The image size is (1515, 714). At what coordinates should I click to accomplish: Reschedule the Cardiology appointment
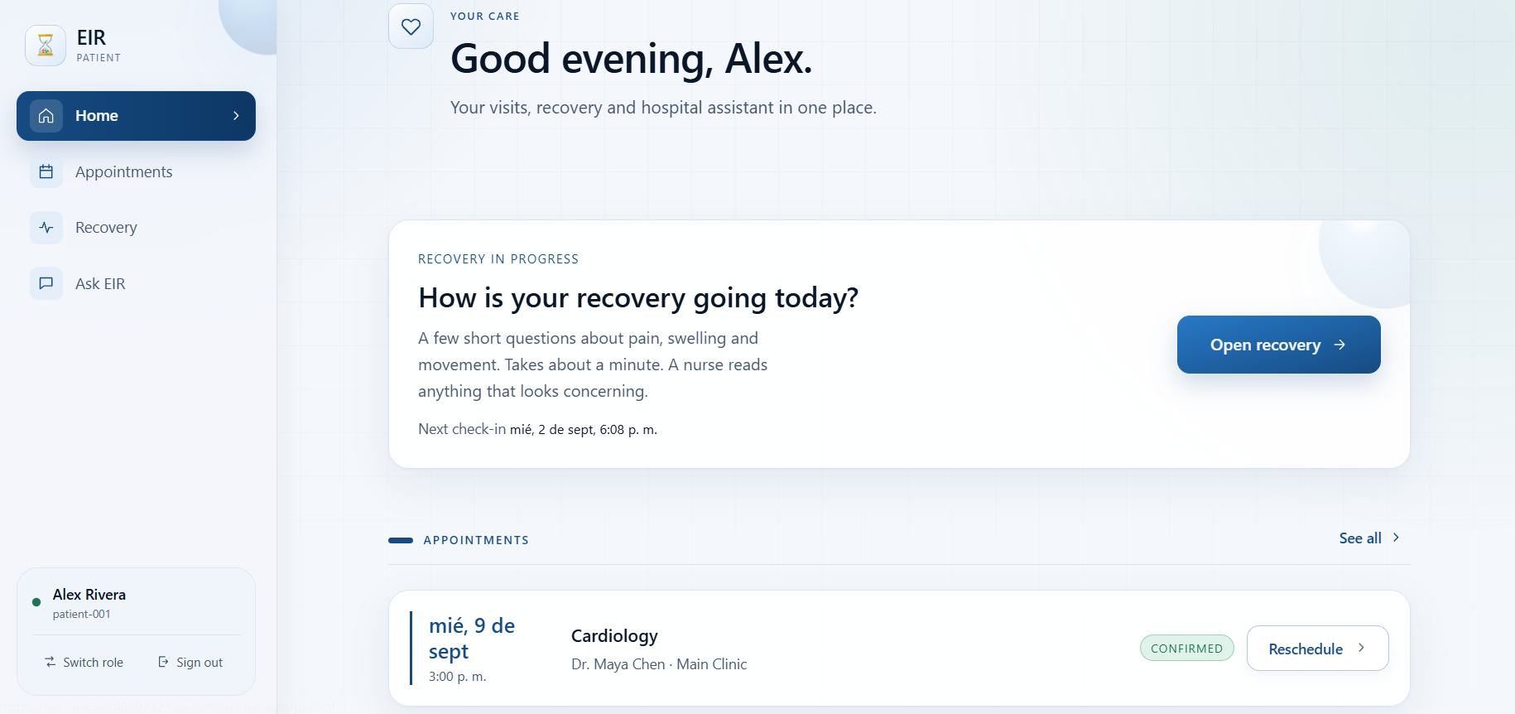[1317, 649]
